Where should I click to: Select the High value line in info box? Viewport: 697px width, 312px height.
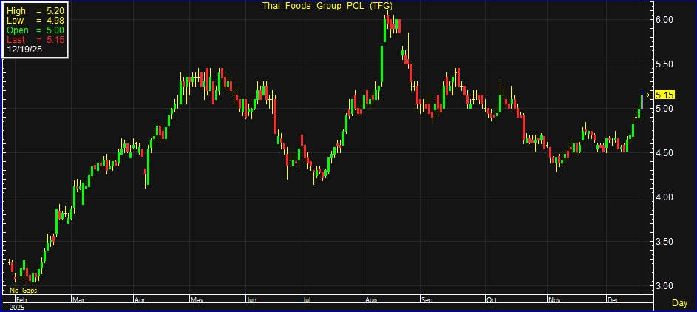point(35,11)
